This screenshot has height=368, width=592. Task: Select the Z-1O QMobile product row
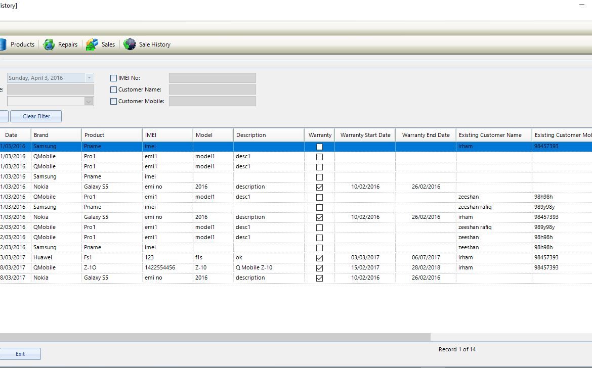pos(111,267)
